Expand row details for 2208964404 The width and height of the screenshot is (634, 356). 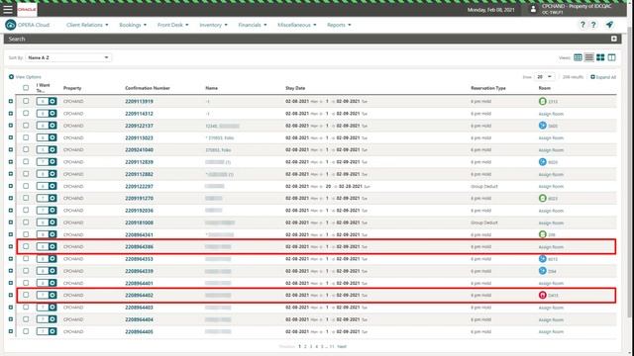[11, 319]
